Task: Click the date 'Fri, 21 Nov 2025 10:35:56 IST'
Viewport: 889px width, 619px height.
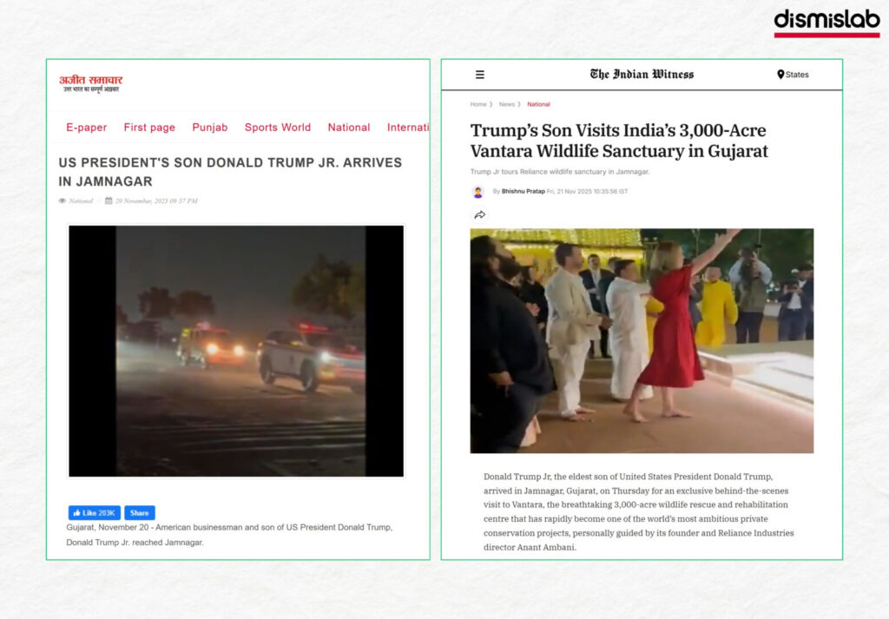Action: point(588,192)
